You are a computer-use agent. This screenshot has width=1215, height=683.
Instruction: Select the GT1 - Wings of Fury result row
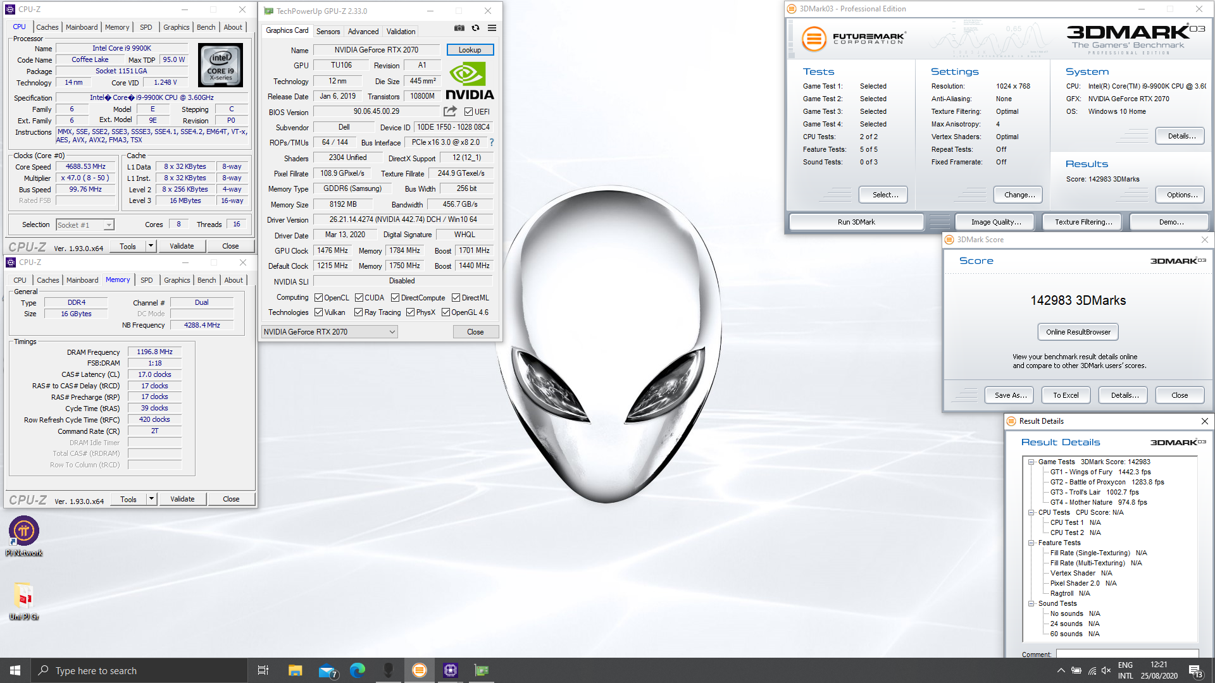coord(1100,472)
